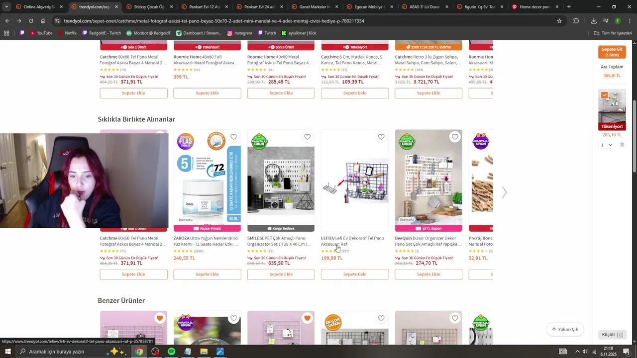The image size is (637, 358).
Task: Go forward in browser
Action: 19,21
